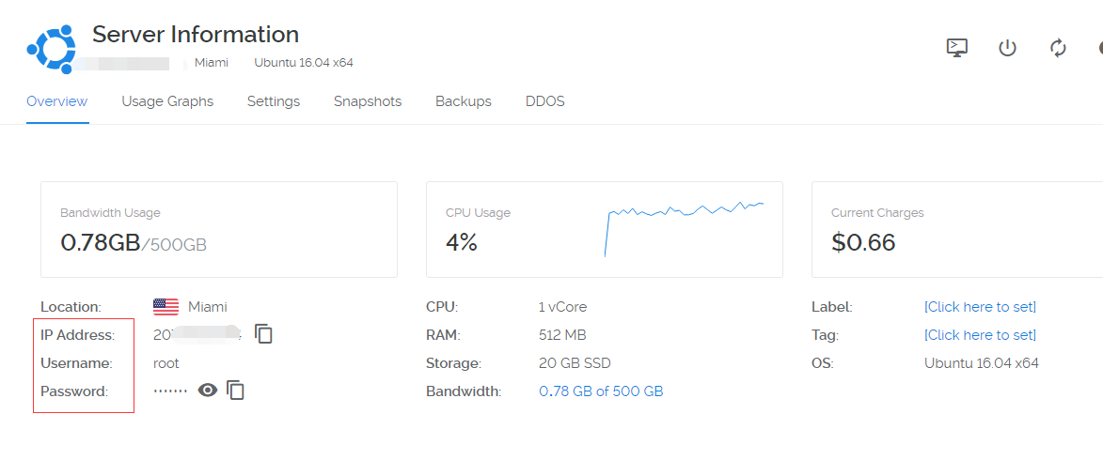Click the Bandwidth Usage card
Viewport: 1103px width, 460px height.
pyautogui.click(x=219, y=230)
